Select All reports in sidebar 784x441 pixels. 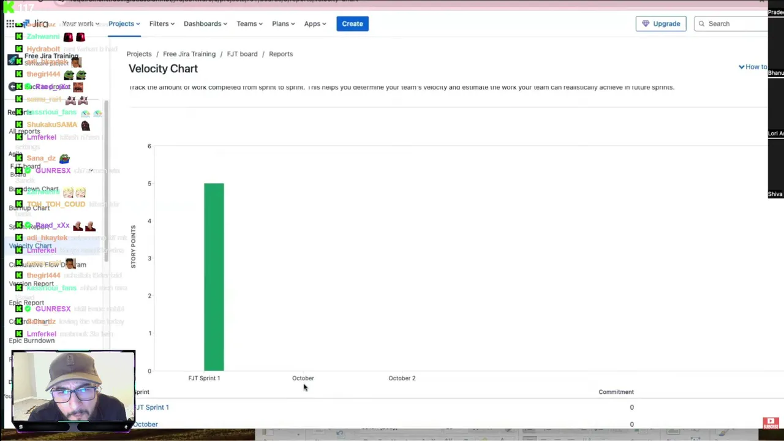(x=24, y=131)
